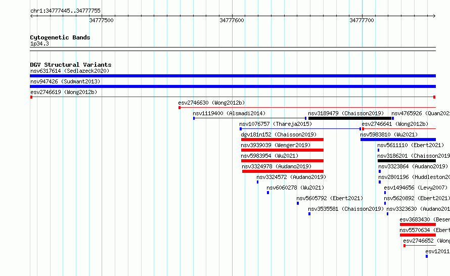Click red bar under nsv3939039
This screenshot has width=450, height=276.
pyautogui.click(x=283, y=150)
